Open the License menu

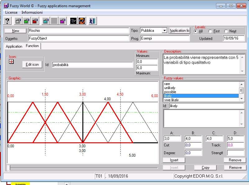tap(12, 12)
